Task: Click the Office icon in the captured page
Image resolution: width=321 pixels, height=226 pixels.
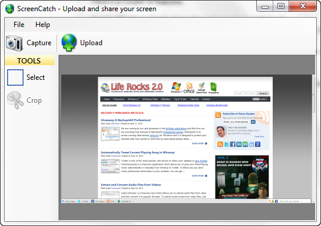Action: pos(189,88)
